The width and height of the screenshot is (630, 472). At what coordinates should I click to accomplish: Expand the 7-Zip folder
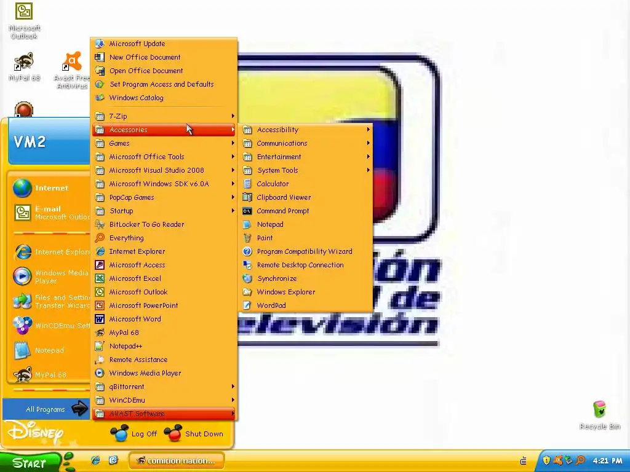(x=164, y=116)
